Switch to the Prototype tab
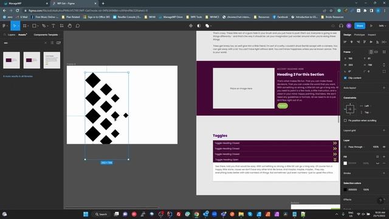Screen dimensions: 389x219 click(359, 35)
